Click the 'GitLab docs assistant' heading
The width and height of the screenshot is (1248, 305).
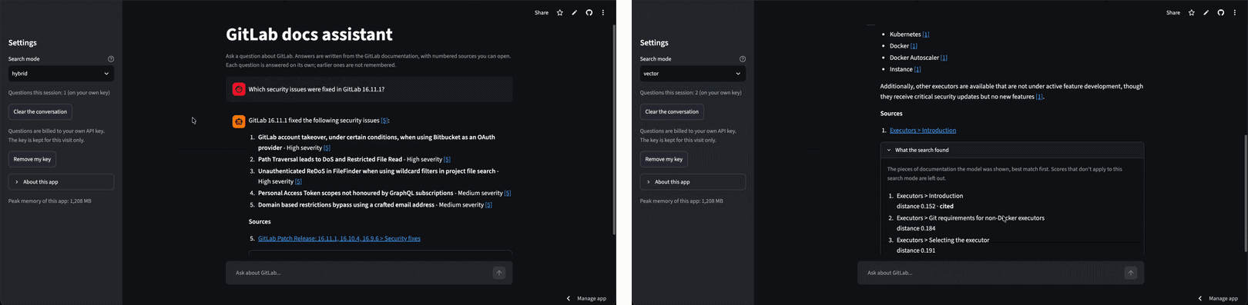(x=309, y=35)
